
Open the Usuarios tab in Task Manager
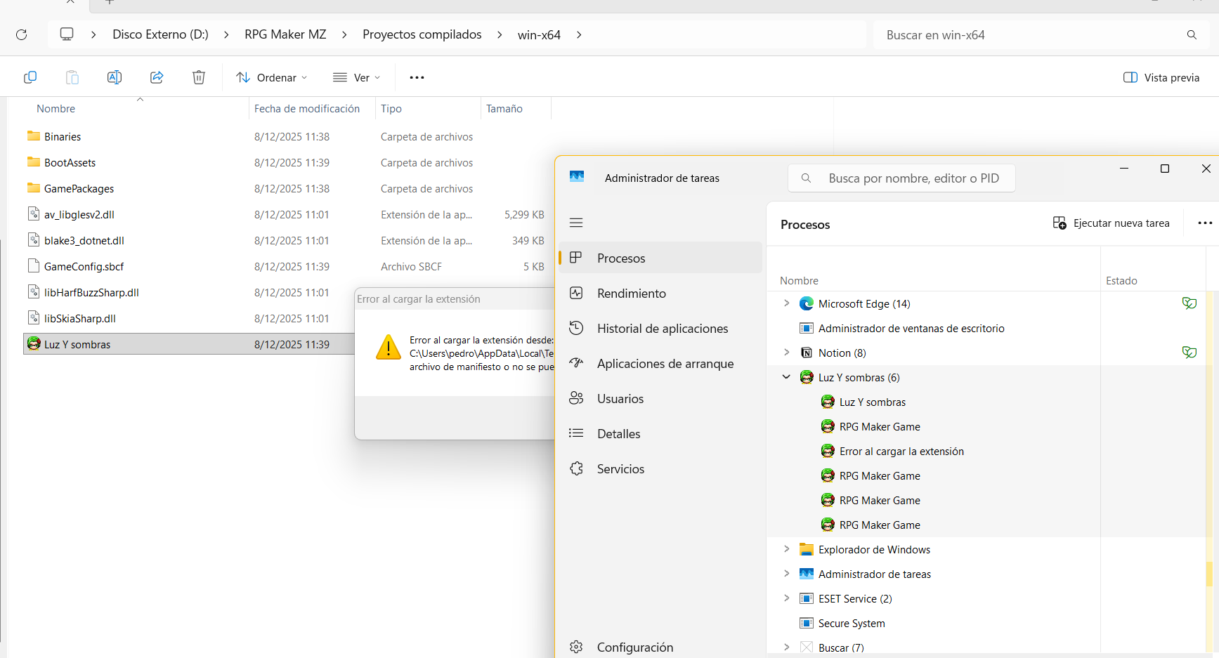tap(660, 398)
